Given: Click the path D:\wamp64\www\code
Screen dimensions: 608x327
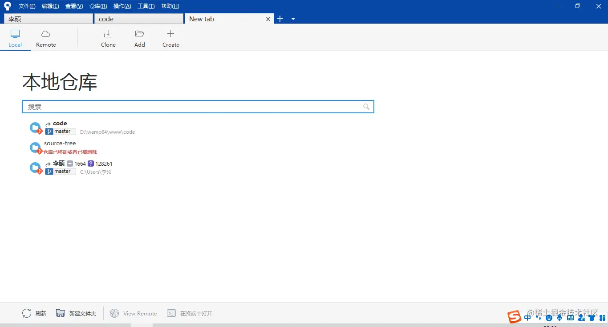Looking at the screenshot, I should pyautogui.click(x=107, y=132).
